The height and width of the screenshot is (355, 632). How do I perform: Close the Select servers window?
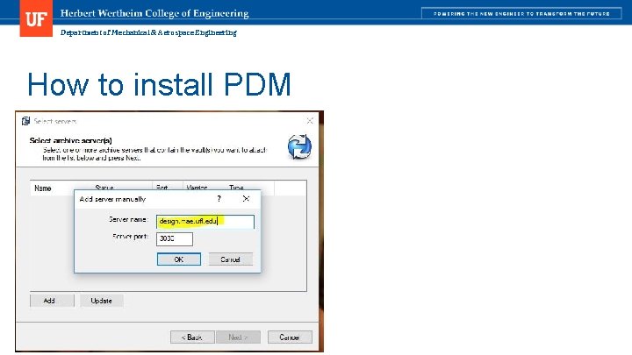click(310, 121)
